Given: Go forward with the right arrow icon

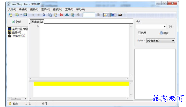Looking at the screenshot, I should click(x=39, y=15).
